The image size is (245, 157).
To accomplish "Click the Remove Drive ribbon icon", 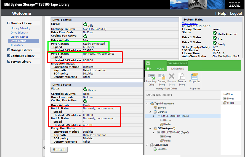I will (172, 80).
